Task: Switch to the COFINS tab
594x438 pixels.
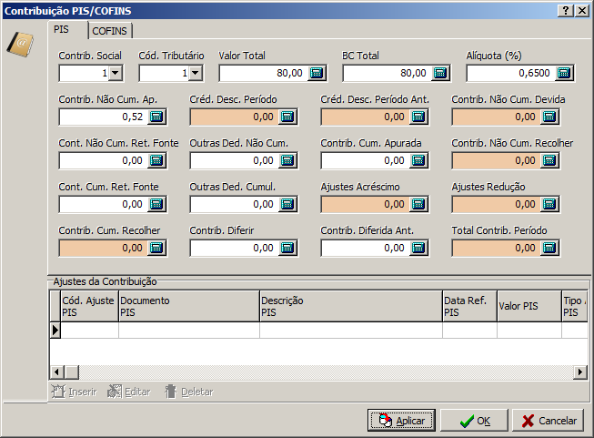Action: 110,31
